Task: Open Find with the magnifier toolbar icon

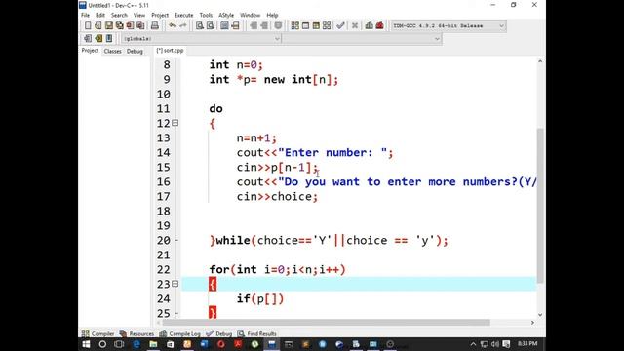Action: tap(200, 26)
